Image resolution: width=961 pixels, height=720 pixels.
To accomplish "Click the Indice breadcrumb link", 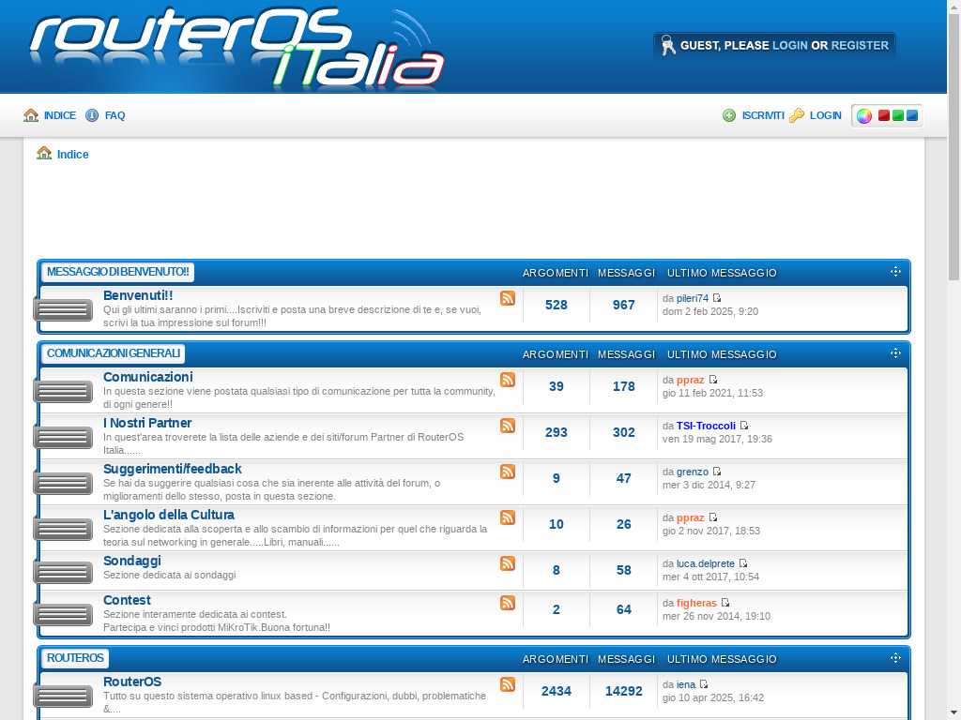I will pyautogui.click(x=73, y=155).
